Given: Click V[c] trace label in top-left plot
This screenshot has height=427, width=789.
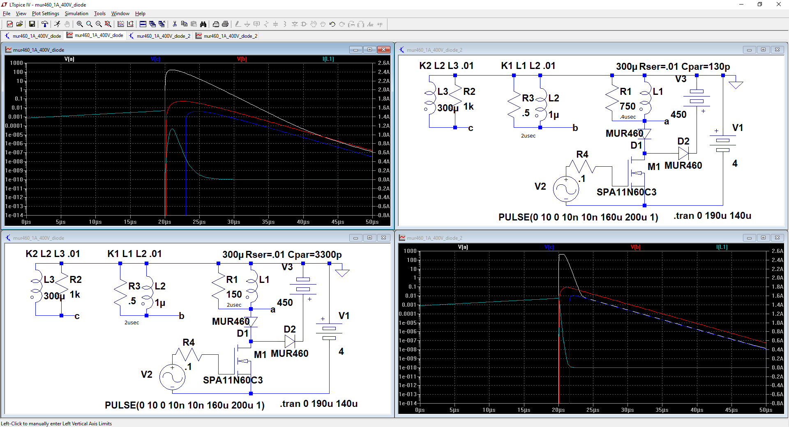Looking at the screenshot, I should click(x=155, y=59).
